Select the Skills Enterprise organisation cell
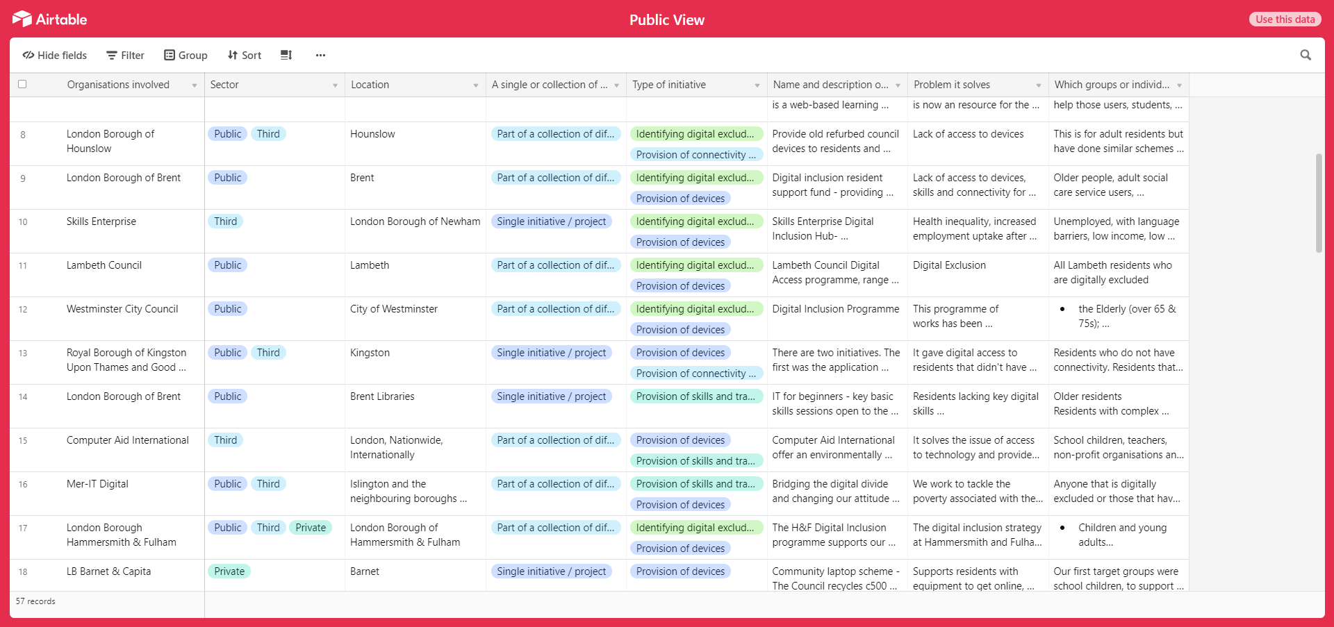1334x627 pixels. (x=101, y=221)
